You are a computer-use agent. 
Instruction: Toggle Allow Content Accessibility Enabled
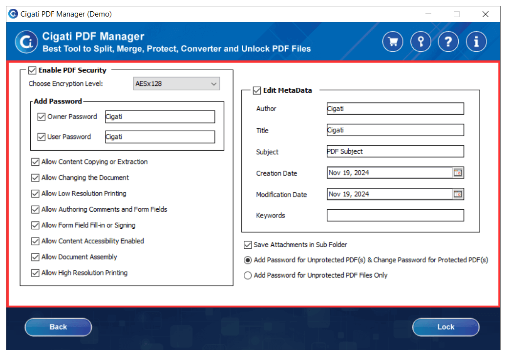click(35, 241)
